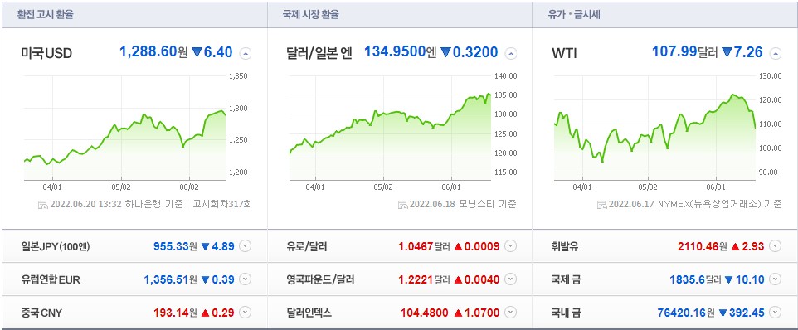Collapse the WTI chart panel

775,53
